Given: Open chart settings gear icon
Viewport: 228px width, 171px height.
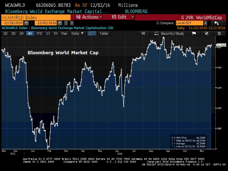Looking at the screenshot, I should click(219, 33).
